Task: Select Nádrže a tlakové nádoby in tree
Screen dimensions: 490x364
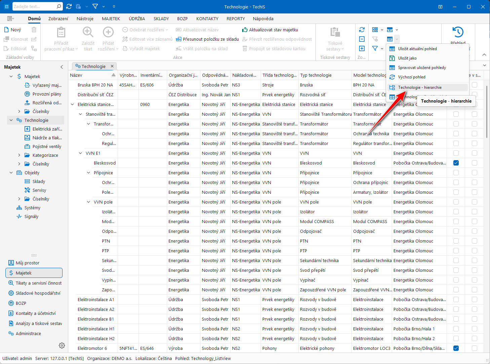Action: click(43, 138)
